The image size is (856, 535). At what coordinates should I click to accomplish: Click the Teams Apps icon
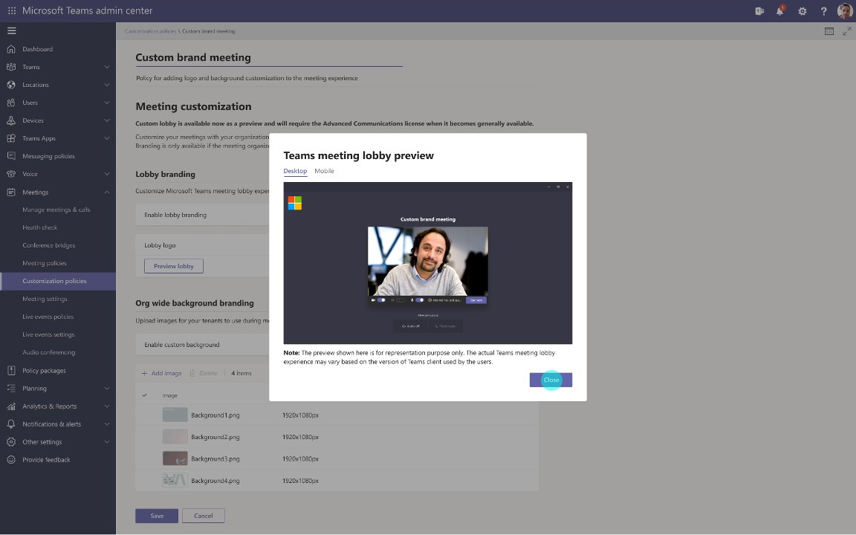point(11,138)
